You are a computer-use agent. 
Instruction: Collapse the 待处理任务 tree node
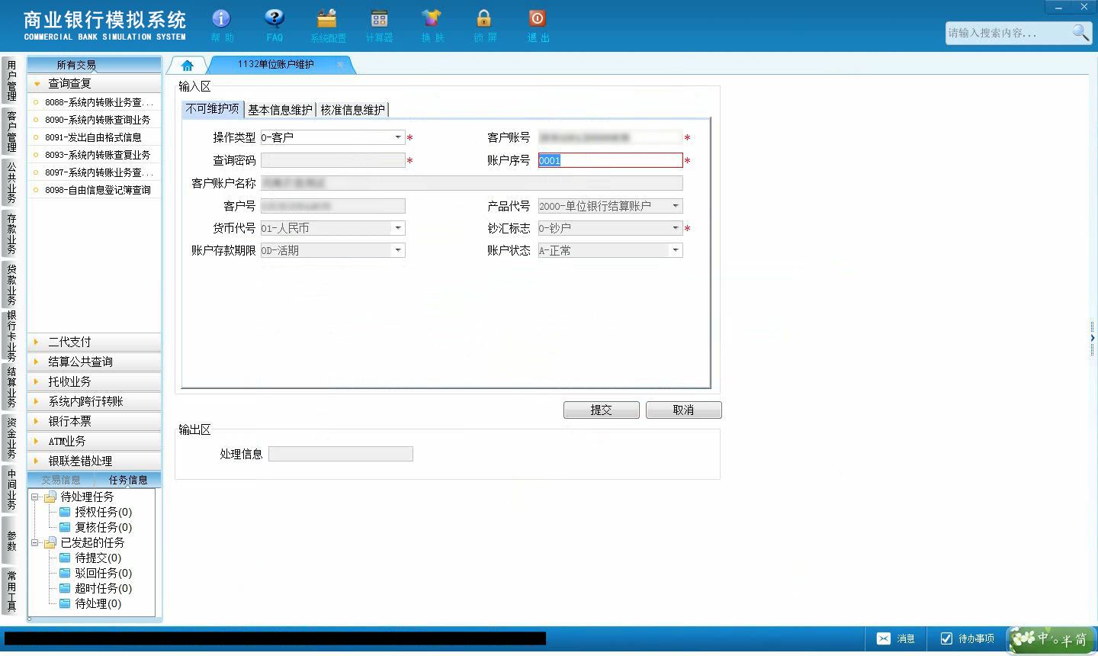[34, 497]
